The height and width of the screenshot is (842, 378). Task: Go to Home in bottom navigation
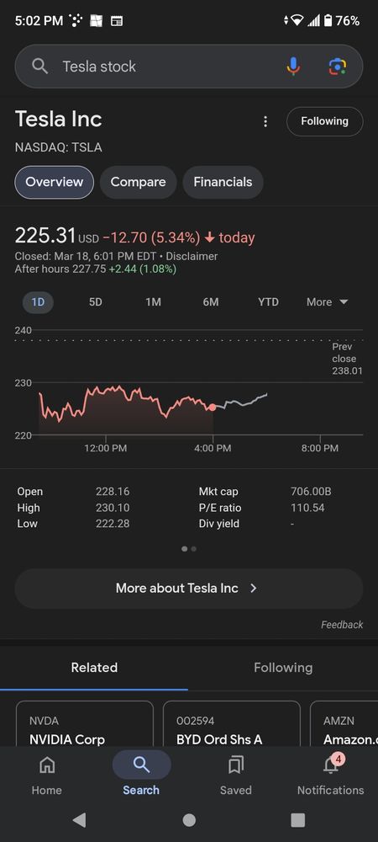tap(46, 775)
